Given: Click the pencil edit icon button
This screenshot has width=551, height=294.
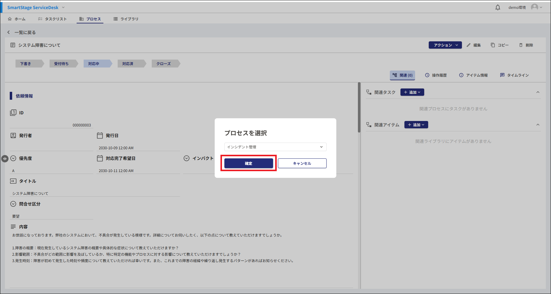Looking at the screenshot, I should (474, 45).
